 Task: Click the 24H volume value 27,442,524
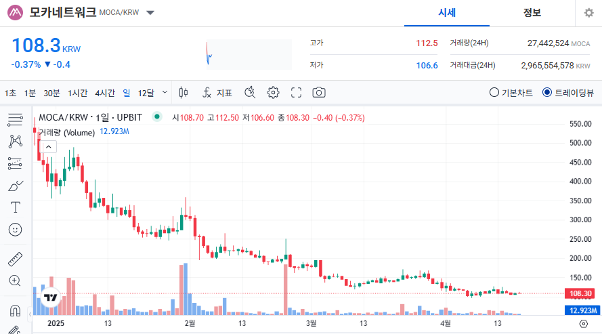click(548, 43)
